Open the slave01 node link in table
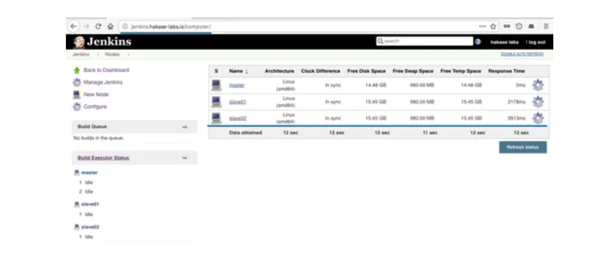The image size is (604, 267). click(x=237, y=102)
